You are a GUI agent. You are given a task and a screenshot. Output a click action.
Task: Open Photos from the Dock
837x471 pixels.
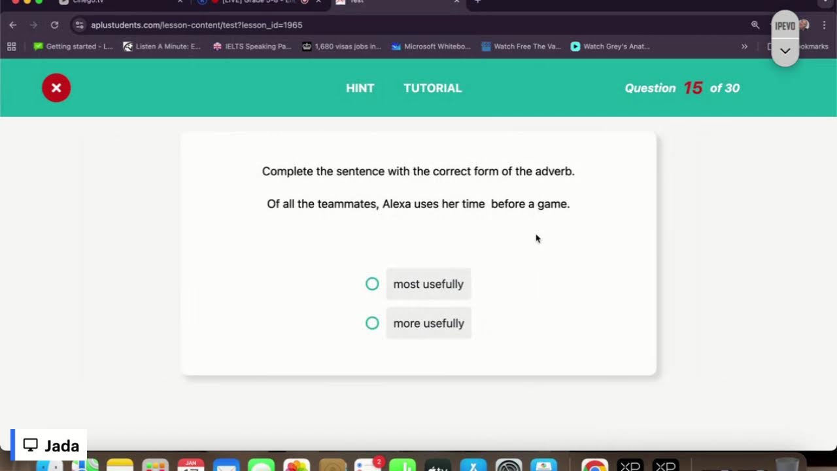tap(297, 465)
